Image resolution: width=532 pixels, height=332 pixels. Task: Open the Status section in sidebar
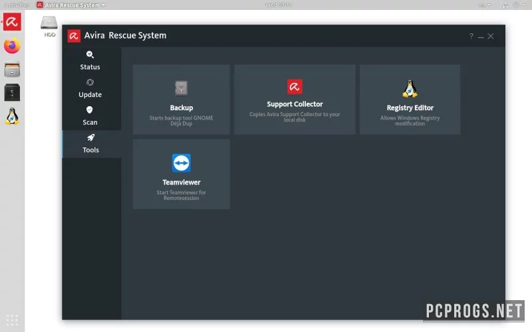(90, 60)
